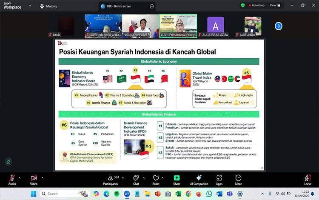Viewport: 319px width, 200px height.
Task: Open AI Companion
Action: coord(199,180)
